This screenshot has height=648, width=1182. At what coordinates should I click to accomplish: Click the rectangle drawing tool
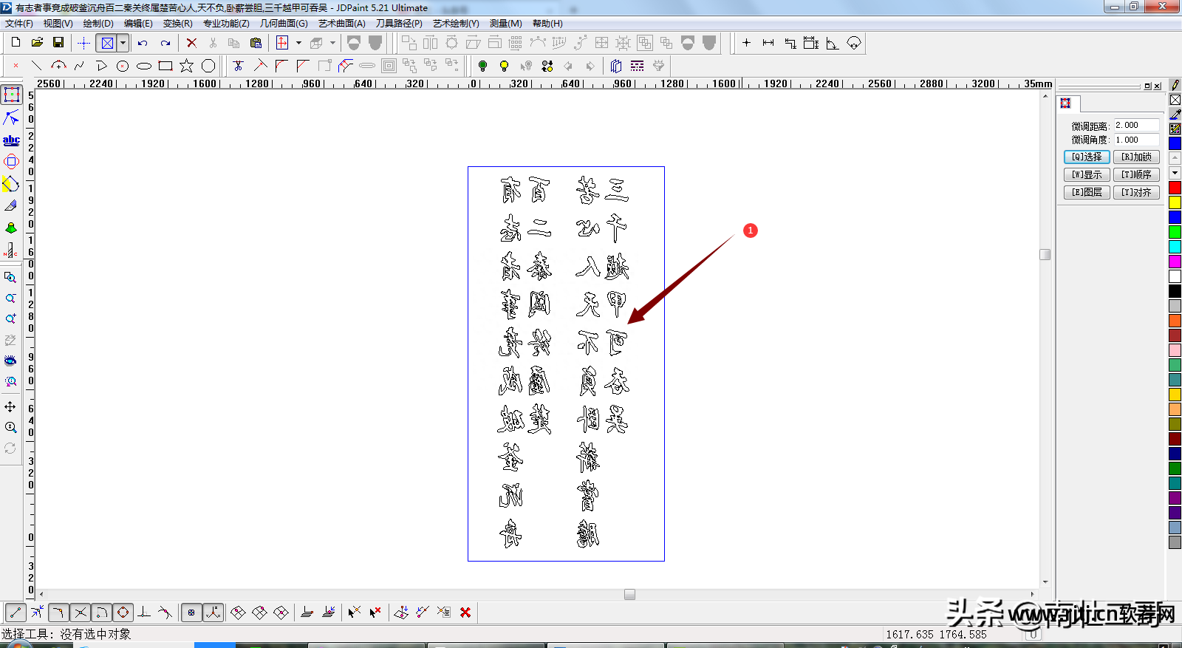165,66
